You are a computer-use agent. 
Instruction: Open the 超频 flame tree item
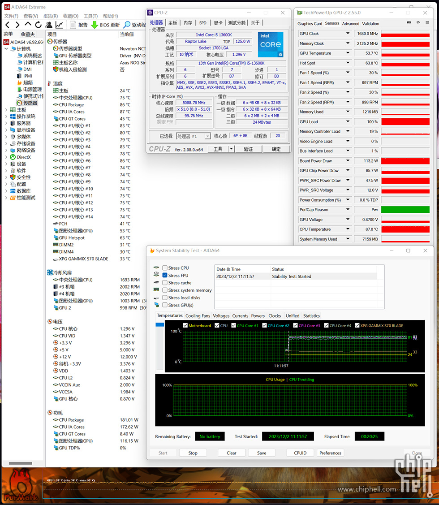click(x=25, y=82)
